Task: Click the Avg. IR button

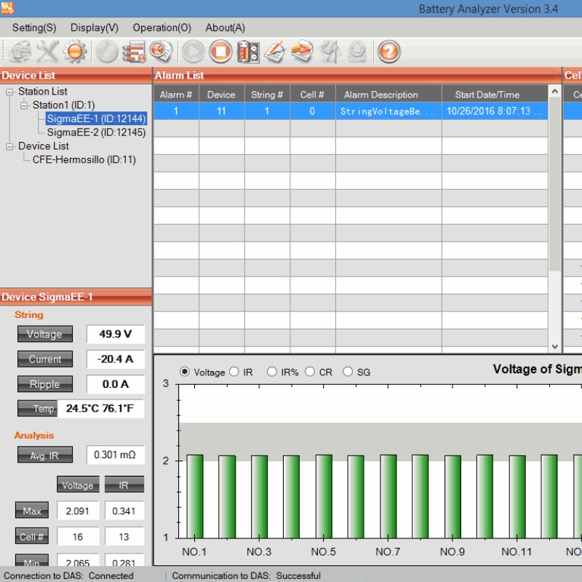Action: (45, 455)
